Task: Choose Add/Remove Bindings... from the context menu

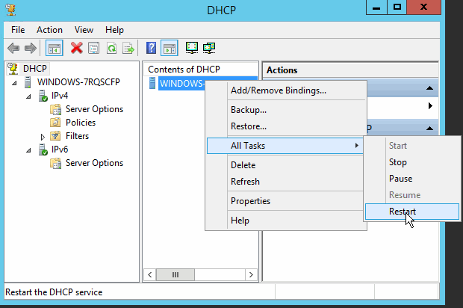Action: click(278, 90)
